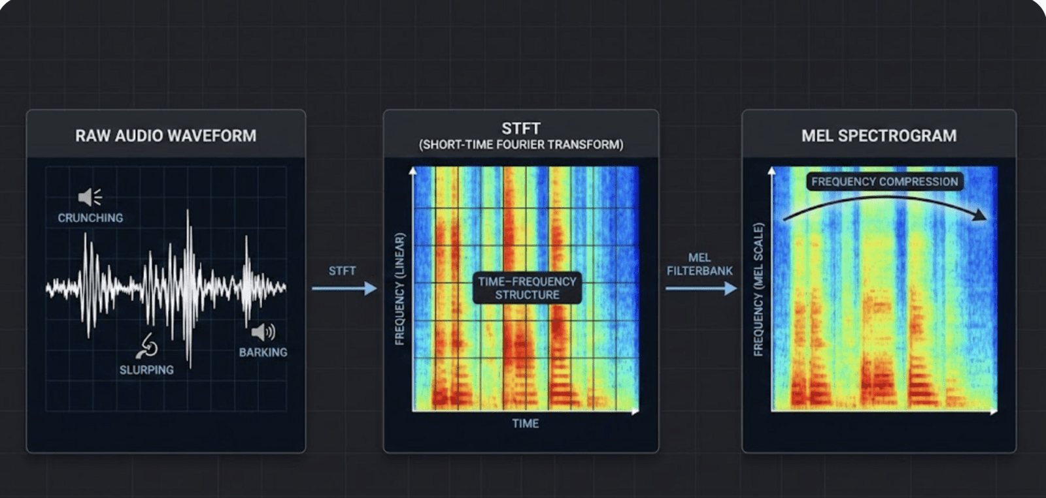The image size is (1046, 498).
Task: Click the TIME-FREQUENCY STRUCTURE label box
Action: [527, 288]
